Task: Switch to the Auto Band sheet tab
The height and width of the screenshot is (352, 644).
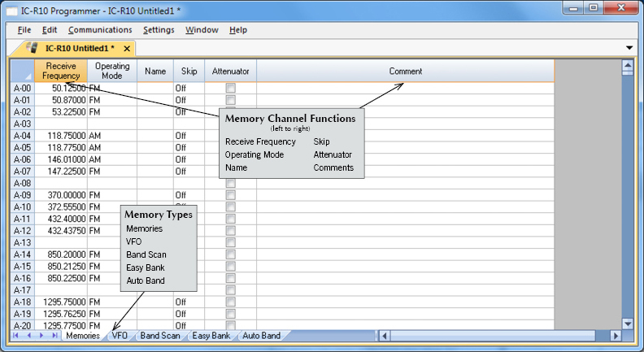Action: click(261, 336)
